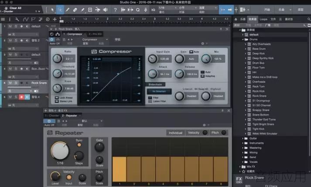Screen dimensions: 311x187
Task: Expand the Guitar folder
Action: 243,138
